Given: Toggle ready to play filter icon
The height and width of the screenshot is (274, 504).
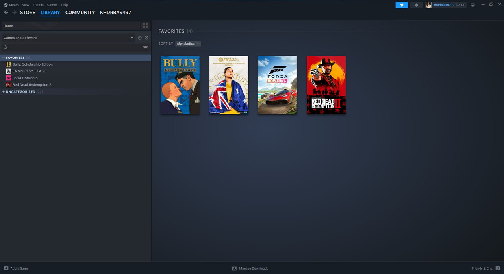Looking at the screenshot, I should tap(146, 38).
